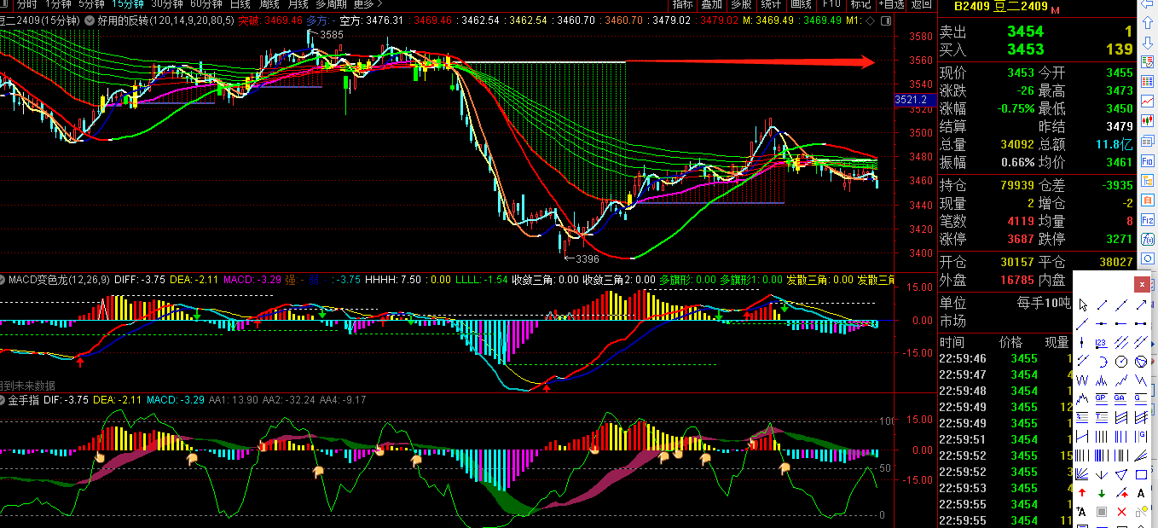Click the top toolbar F10 button
The width and height of the screenshot is (1158, 528).
tap(831, 3)
